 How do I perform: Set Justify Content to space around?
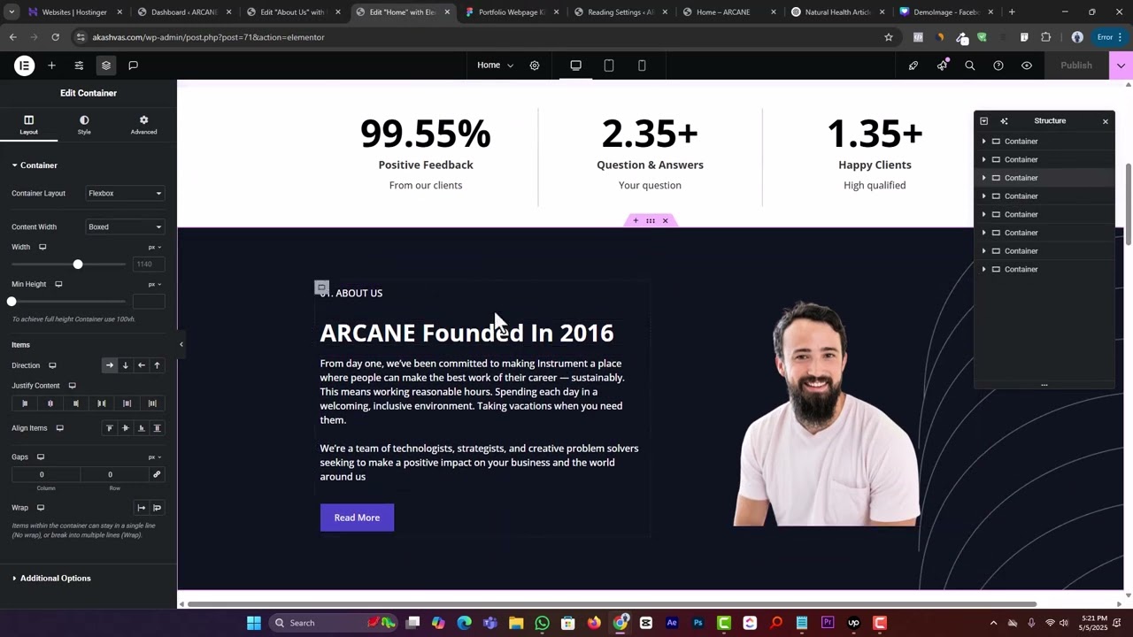[x=127, y=403]
